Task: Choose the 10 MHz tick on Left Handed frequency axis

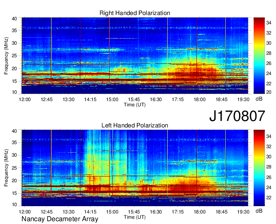Action: coord(14,205)
